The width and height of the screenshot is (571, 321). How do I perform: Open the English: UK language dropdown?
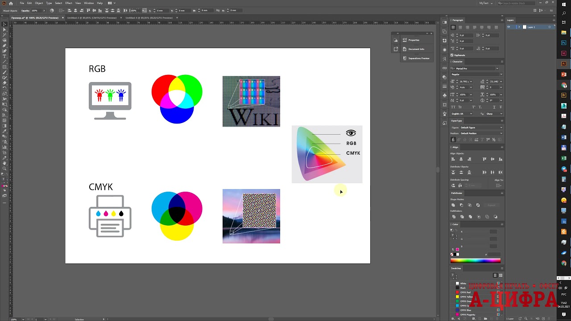462,114
